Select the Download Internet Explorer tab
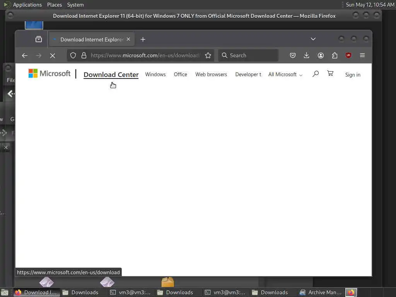Image resolution: width=396 pixels, height=297 pixels. click(x=92, y=39)
